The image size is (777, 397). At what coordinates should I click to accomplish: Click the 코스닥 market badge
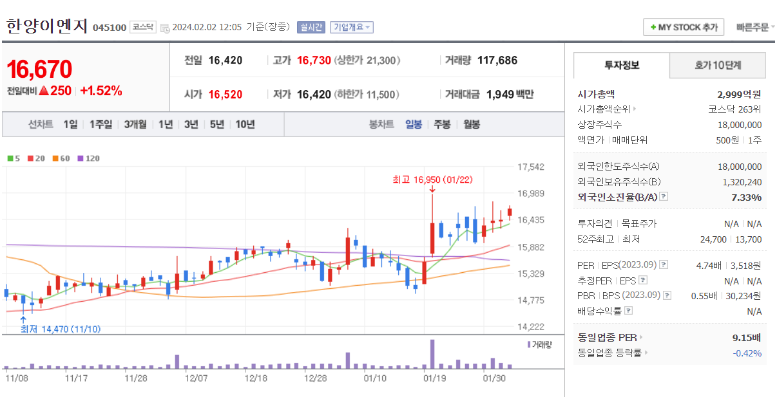tap(143, 27)
